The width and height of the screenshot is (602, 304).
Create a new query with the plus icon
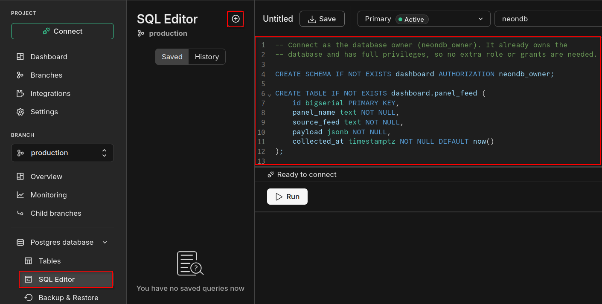tap(236, 19)
